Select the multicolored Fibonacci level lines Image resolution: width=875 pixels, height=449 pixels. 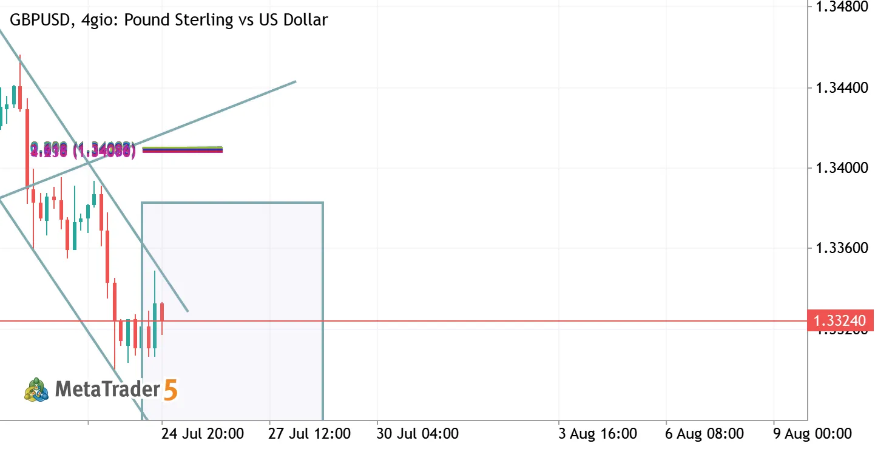click(x=183, y=149)
